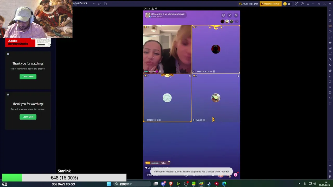Open the viewer count 72 list
This screenshot has width=333, height=187.
point(236,22)
